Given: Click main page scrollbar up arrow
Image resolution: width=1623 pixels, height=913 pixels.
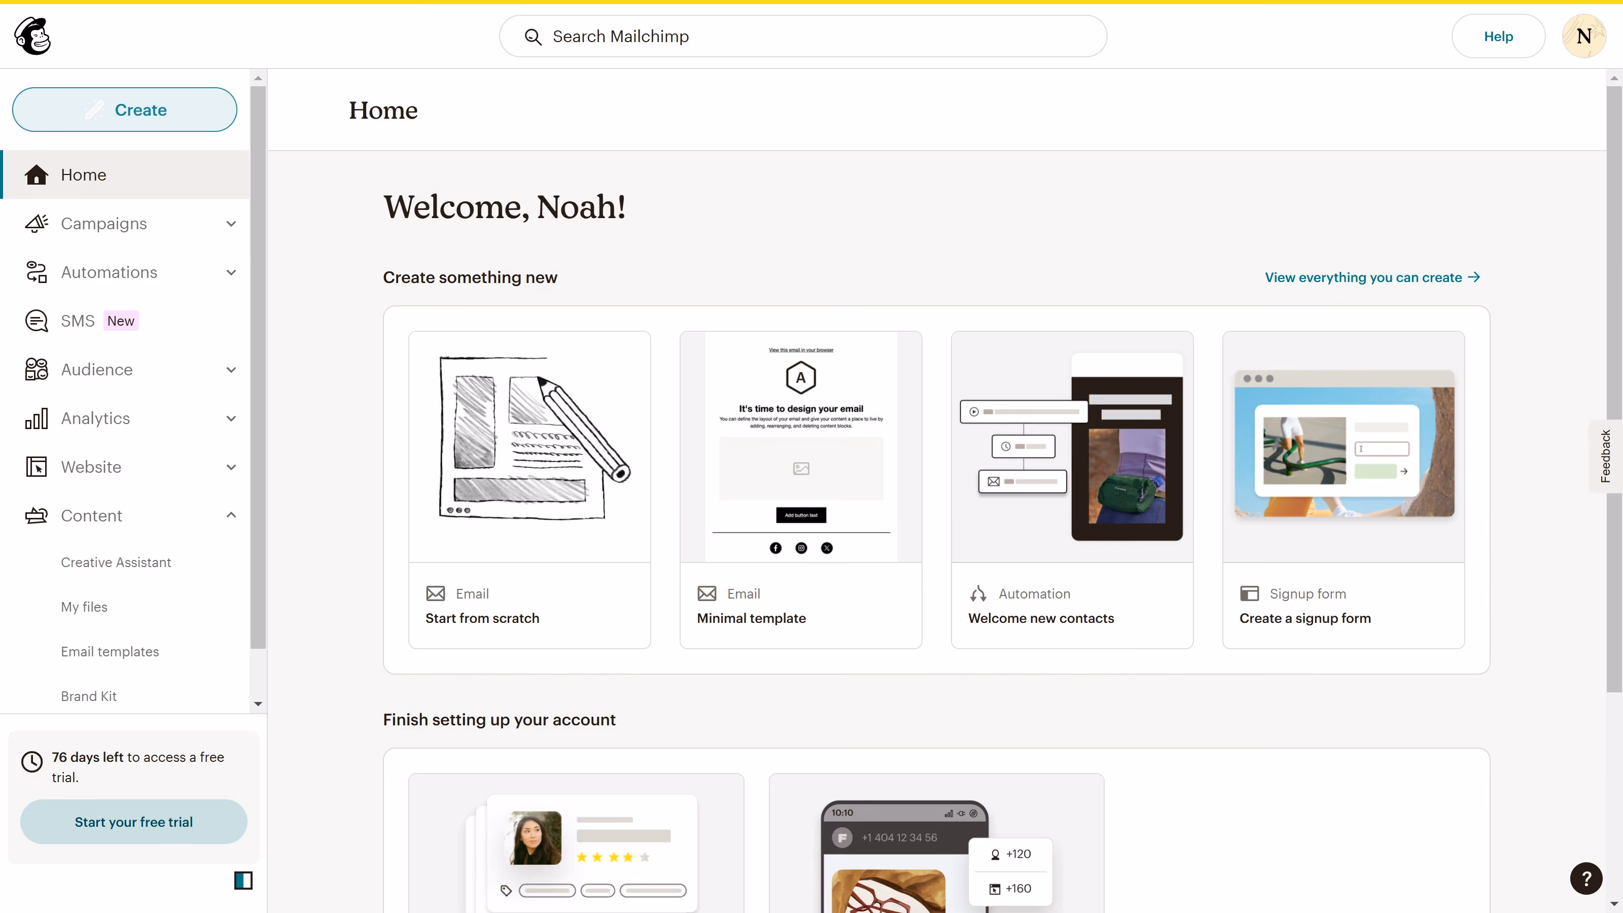Looking at the screenshot, I should (x=1614, y=78).
